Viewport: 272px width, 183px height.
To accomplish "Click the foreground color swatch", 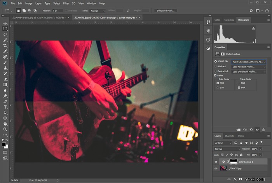I will click(x=4, y=144).
